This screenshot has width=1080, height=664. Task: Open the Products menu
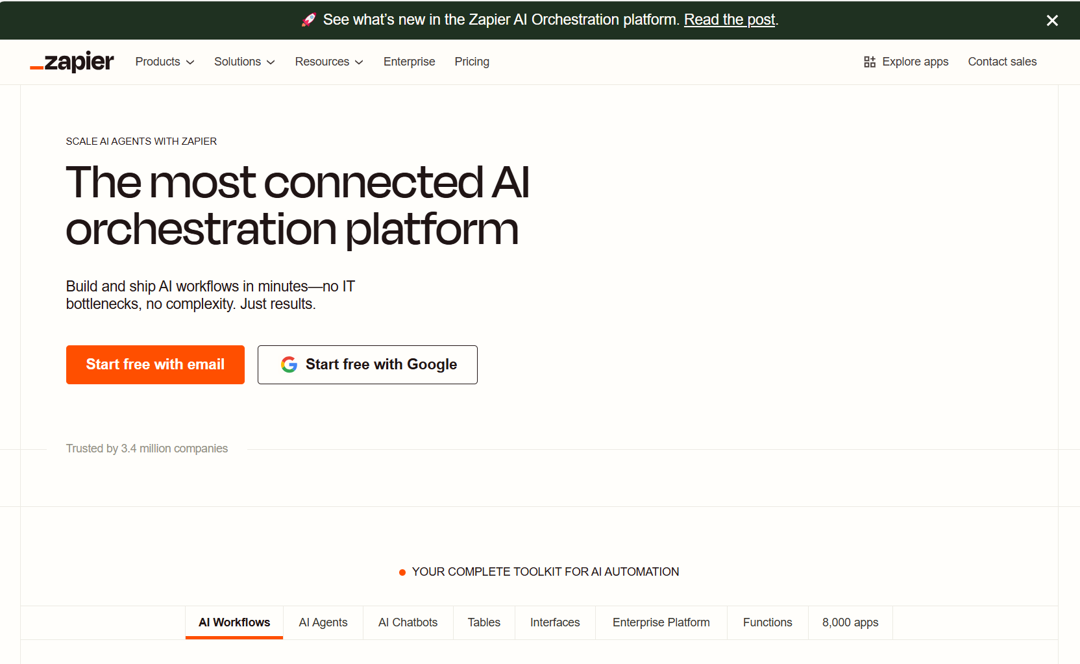point(165,62)
